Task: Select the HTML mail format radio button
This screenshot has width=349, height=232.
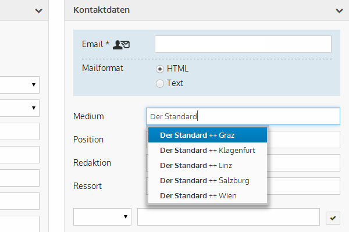Action: click(x=160, y=69)
